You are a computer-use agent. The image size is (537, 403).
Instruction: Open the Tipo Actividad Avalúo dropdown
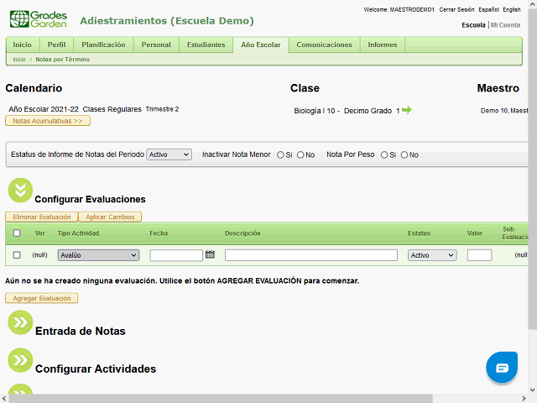point(98,255)
